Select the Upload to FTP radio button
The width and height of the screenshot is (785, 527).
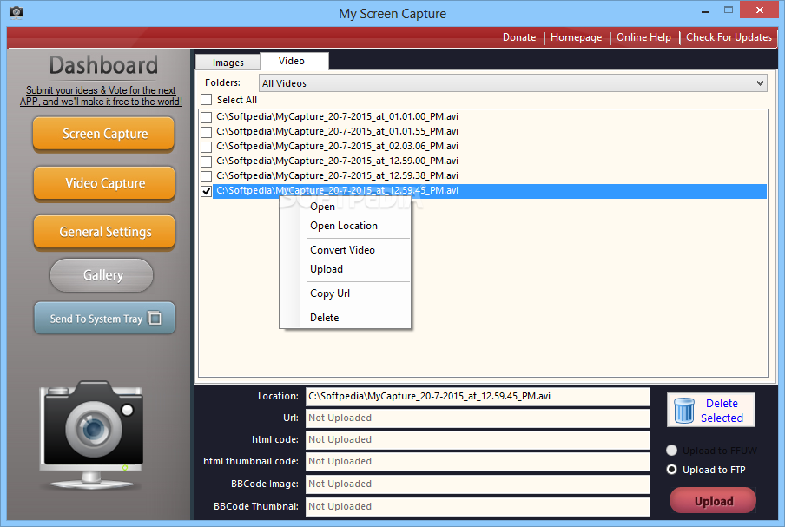[x=671, y=470]
